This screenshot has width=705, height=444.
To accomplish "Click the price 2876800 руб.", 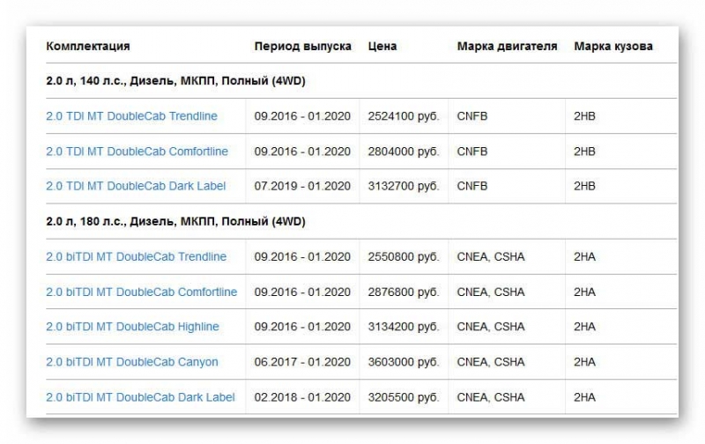I will 404,292.
